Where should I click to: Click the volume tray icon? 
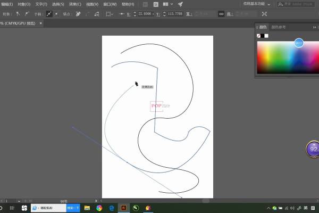[x=292, y=208]
